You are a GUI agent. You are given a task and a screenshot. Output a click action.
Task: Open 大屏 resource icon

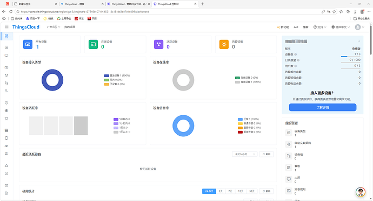(x=289, y=179)
